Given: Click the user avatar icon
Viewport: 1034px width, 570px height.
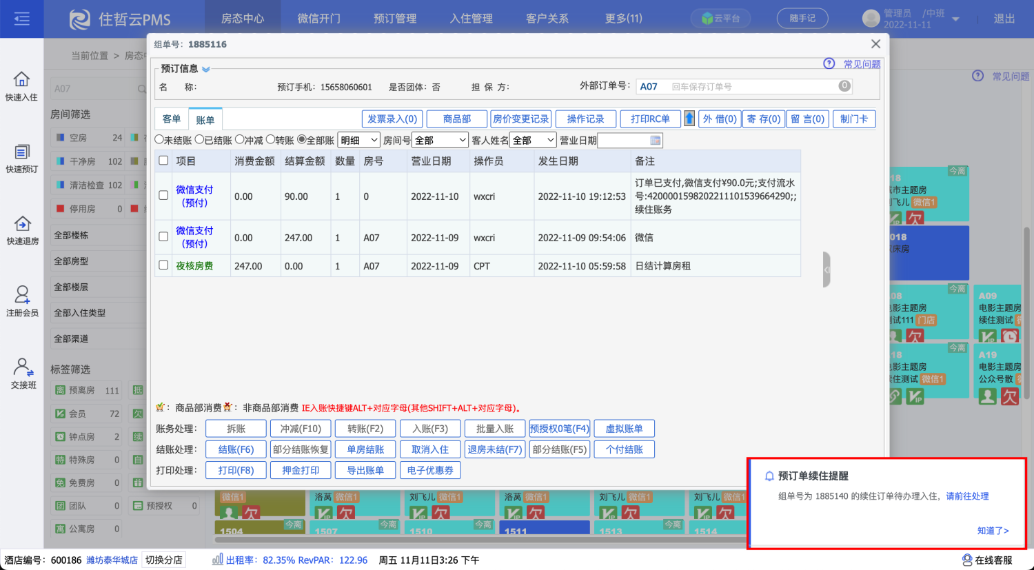Looking at the screenshot, I should tap(871, 19).
